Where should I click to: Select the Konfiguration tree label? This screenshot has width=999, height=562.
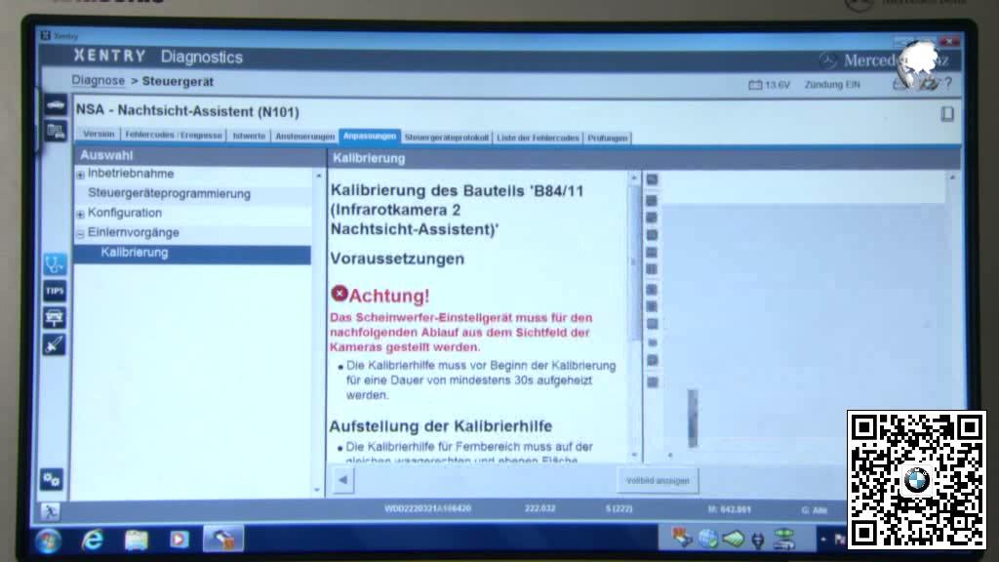tap(125, 213)
